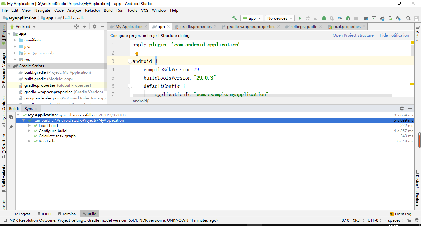Open Terminal tool window button
The width and height of the screenshot is (421, 226).
67,214
